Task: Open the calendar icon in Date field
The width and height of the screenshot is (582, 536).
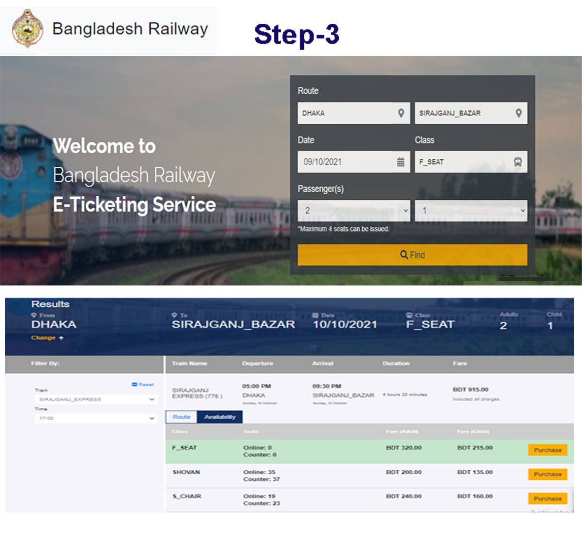Action: click(400, 162)
